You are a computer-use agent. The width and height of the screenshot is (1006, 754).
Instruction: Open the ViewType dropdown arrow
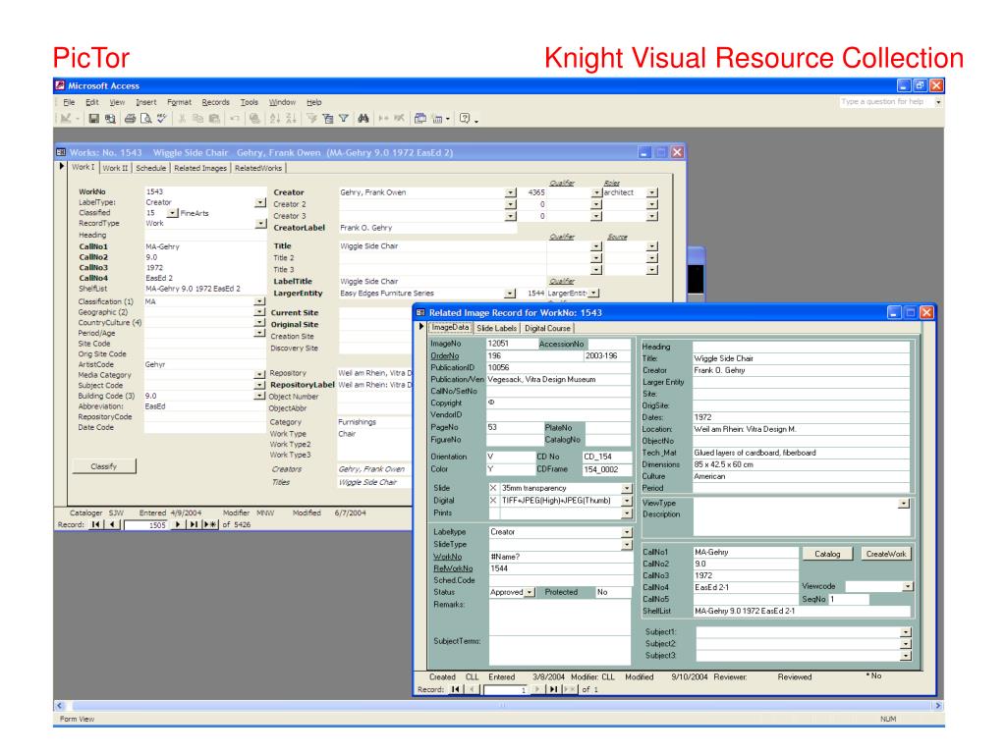click(x=904, y=504)
